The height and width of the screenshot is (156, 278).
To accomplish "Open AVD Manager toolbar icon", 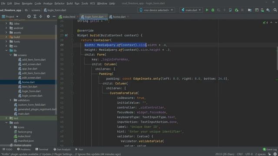I will click(x=262, y=10).
